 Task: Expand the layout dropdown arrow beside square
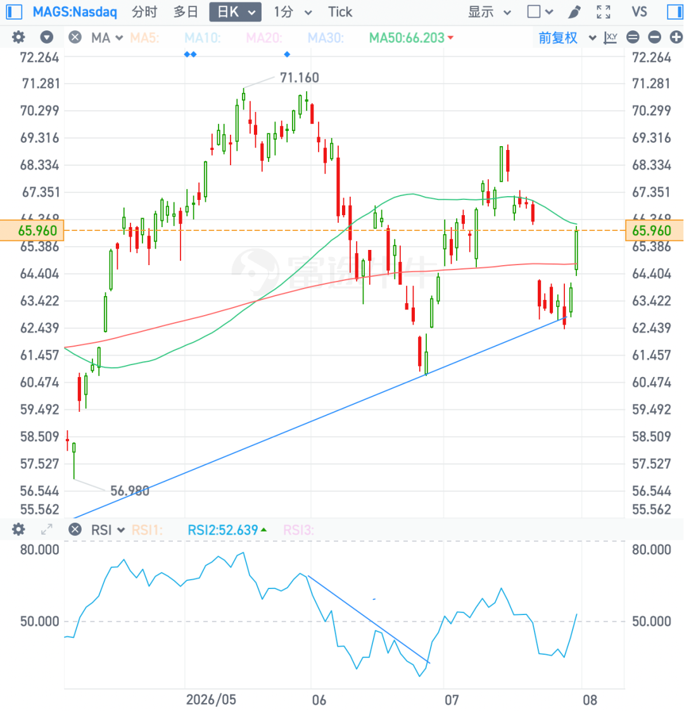(549, 12)
